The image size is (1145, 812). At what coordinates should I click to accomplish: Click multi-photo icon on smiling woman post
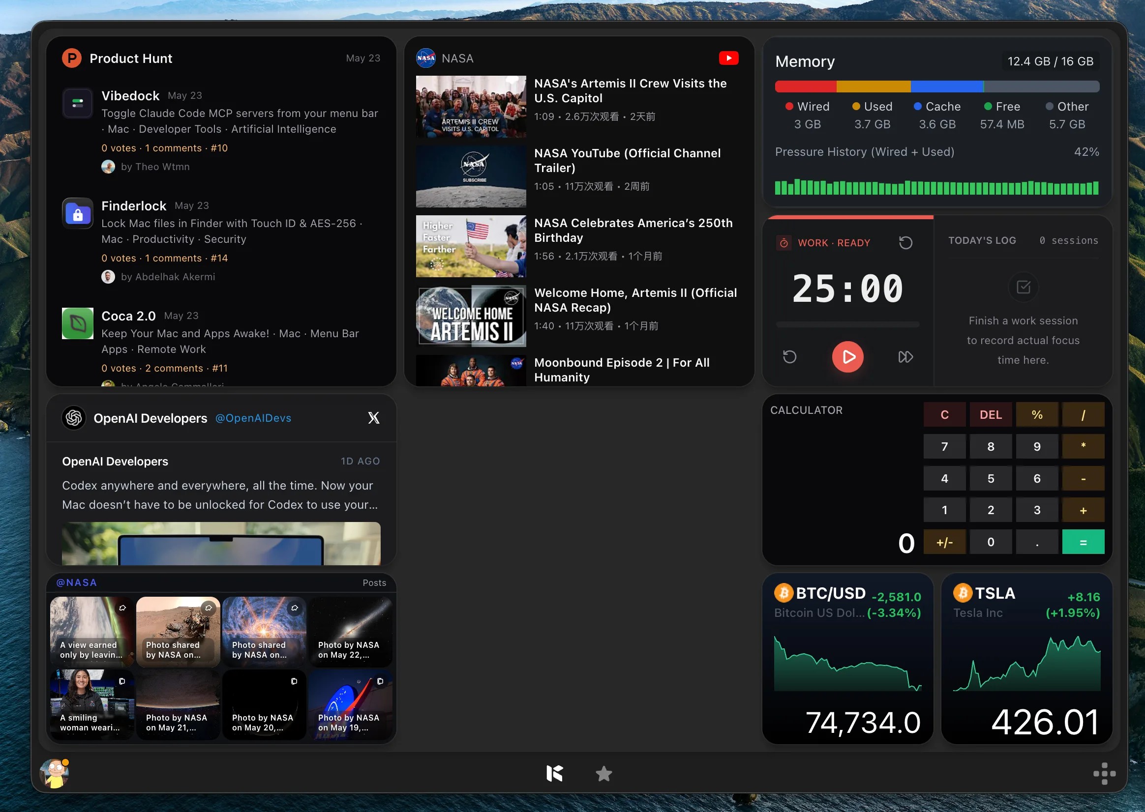[122, 681]
